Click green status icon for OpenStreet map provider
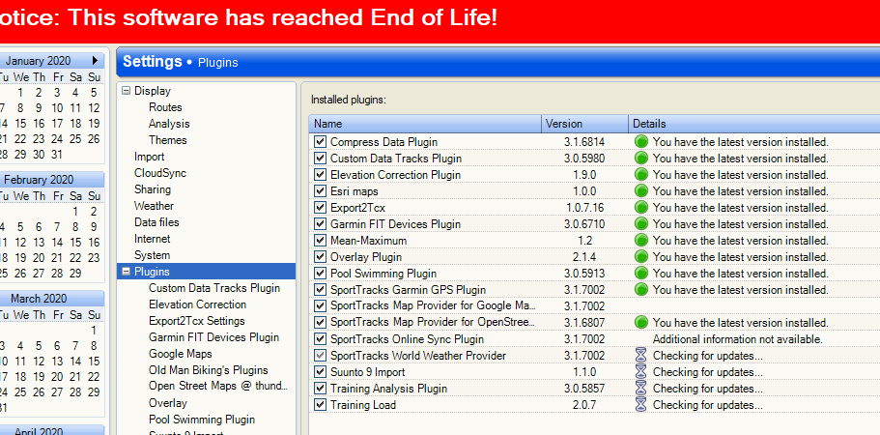 pyautogui.click(x=640, y=322)
